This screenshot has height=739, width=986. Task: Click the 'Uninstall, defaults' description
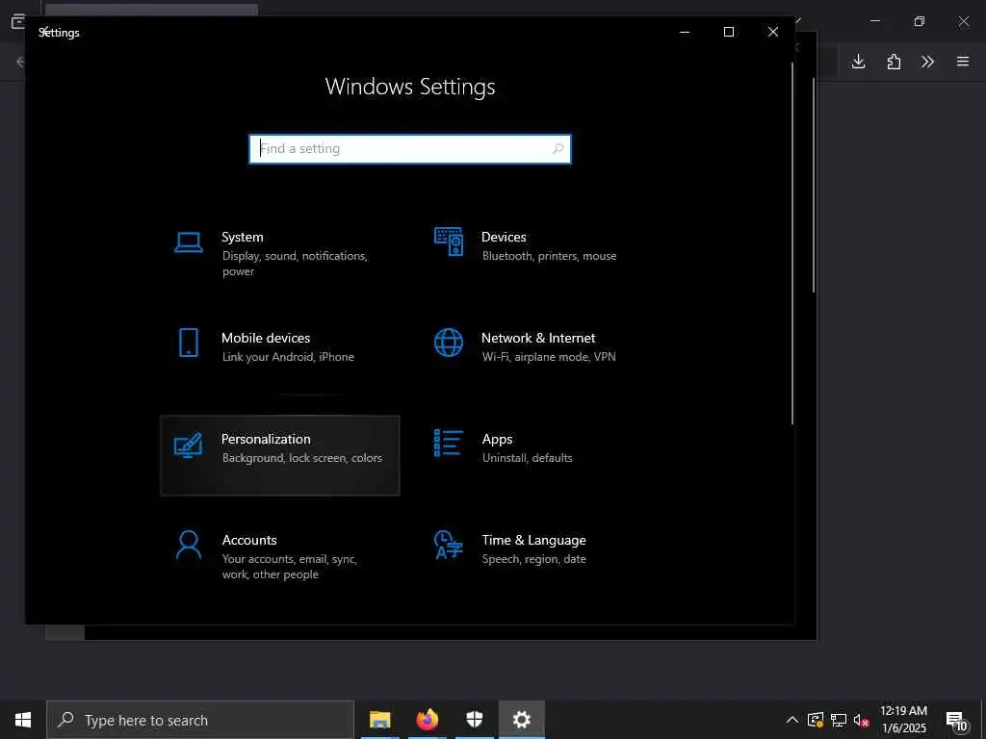527,458
